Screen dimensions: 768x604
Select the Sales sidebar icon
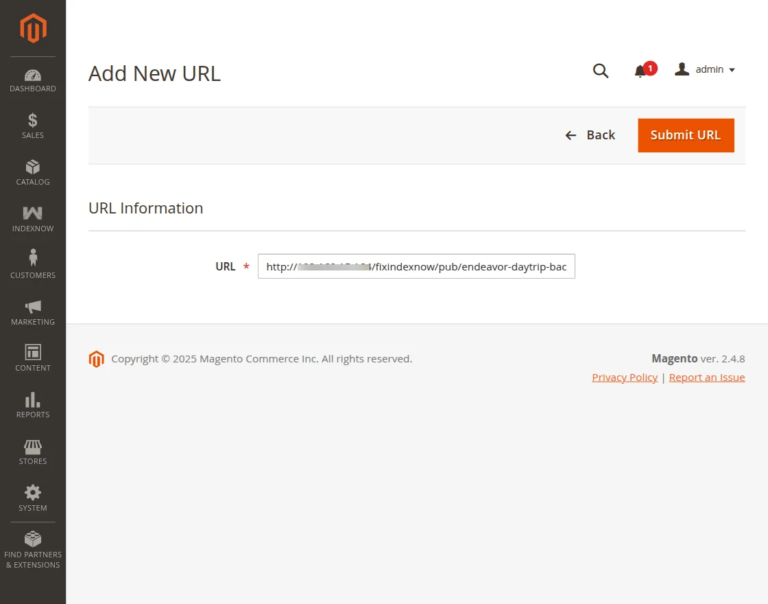pyautogui.click(x=32, y=126)
